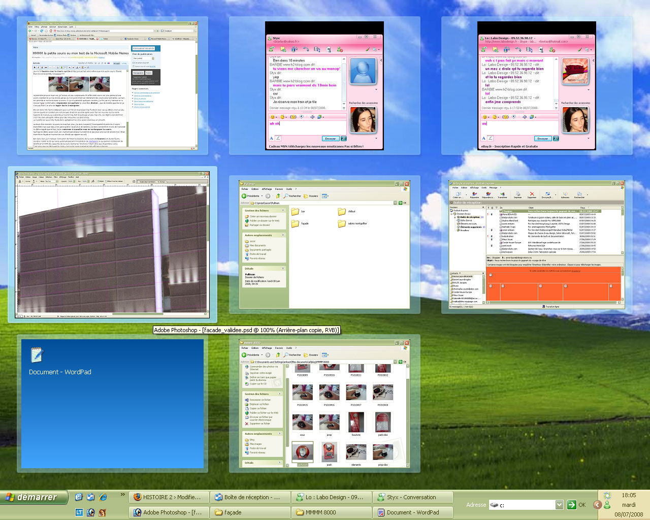This screenshot has width=650, height=520.
Task: Open the 'chillout' folder in Pullman window
Action: point(342,211)
